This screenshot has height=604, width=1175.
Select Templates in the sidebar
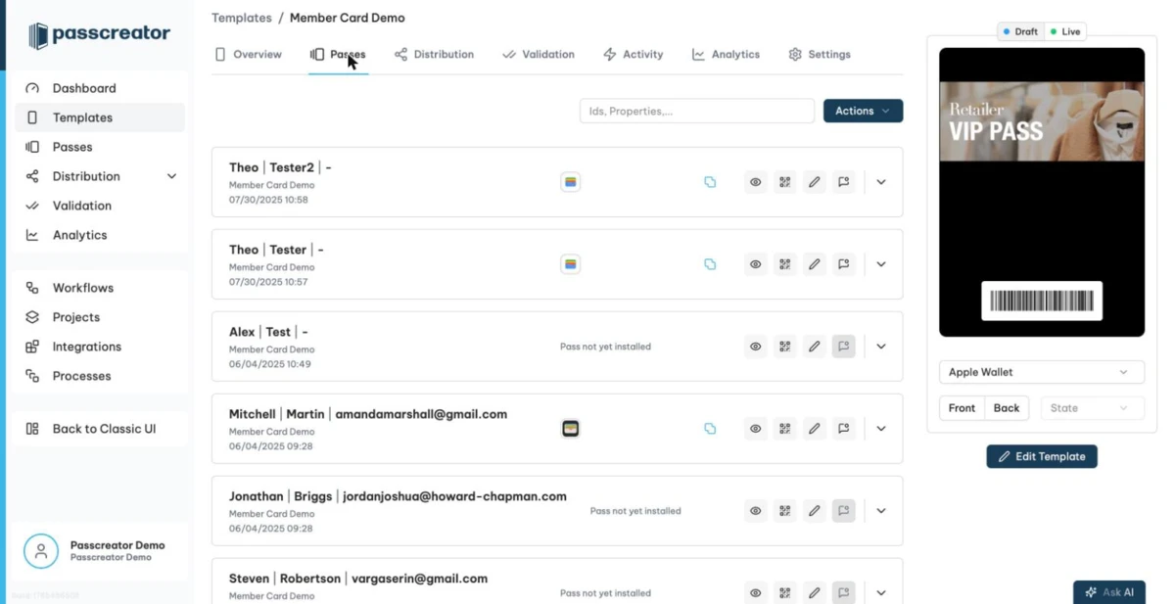(100, 117)
